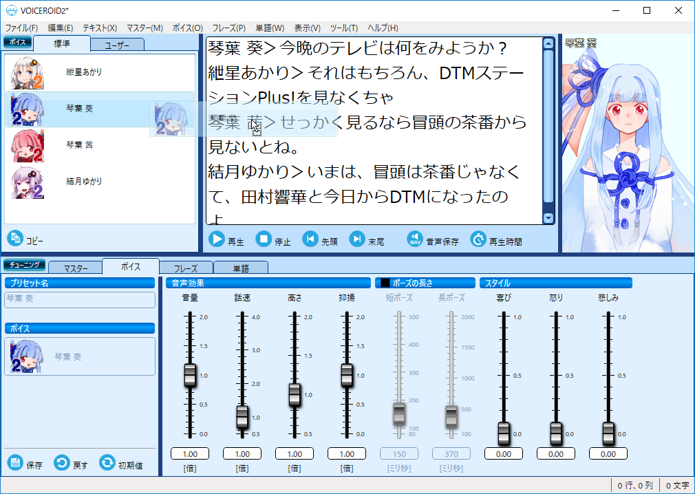Switch to the ボイス tuning tab

131,267
